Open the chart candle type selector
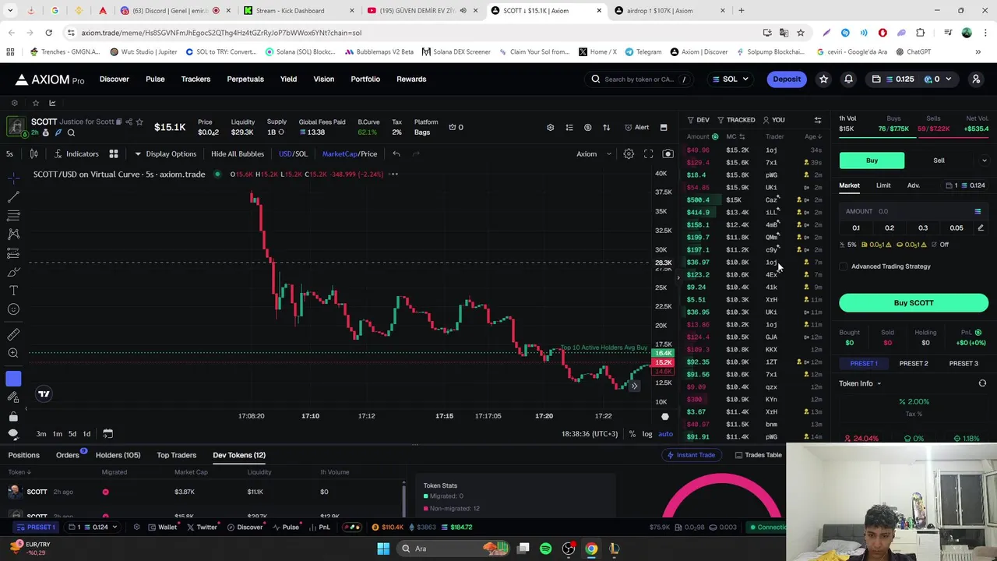Image resolution: width=997 pixels, height=561 pixels. coord(33,153)
